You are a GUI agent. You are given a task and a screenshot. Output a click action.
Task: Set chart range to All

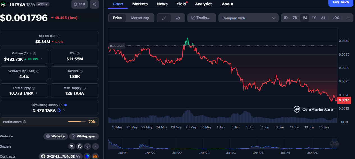(x=323, y=18)
